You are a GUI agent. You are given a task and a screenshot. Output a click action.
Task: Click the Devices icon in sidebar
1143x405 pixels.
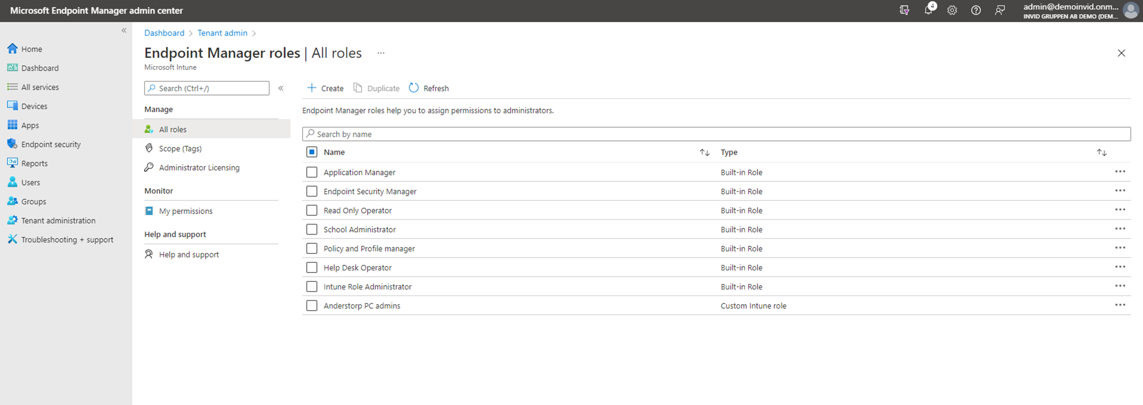[x=13, y=106]
